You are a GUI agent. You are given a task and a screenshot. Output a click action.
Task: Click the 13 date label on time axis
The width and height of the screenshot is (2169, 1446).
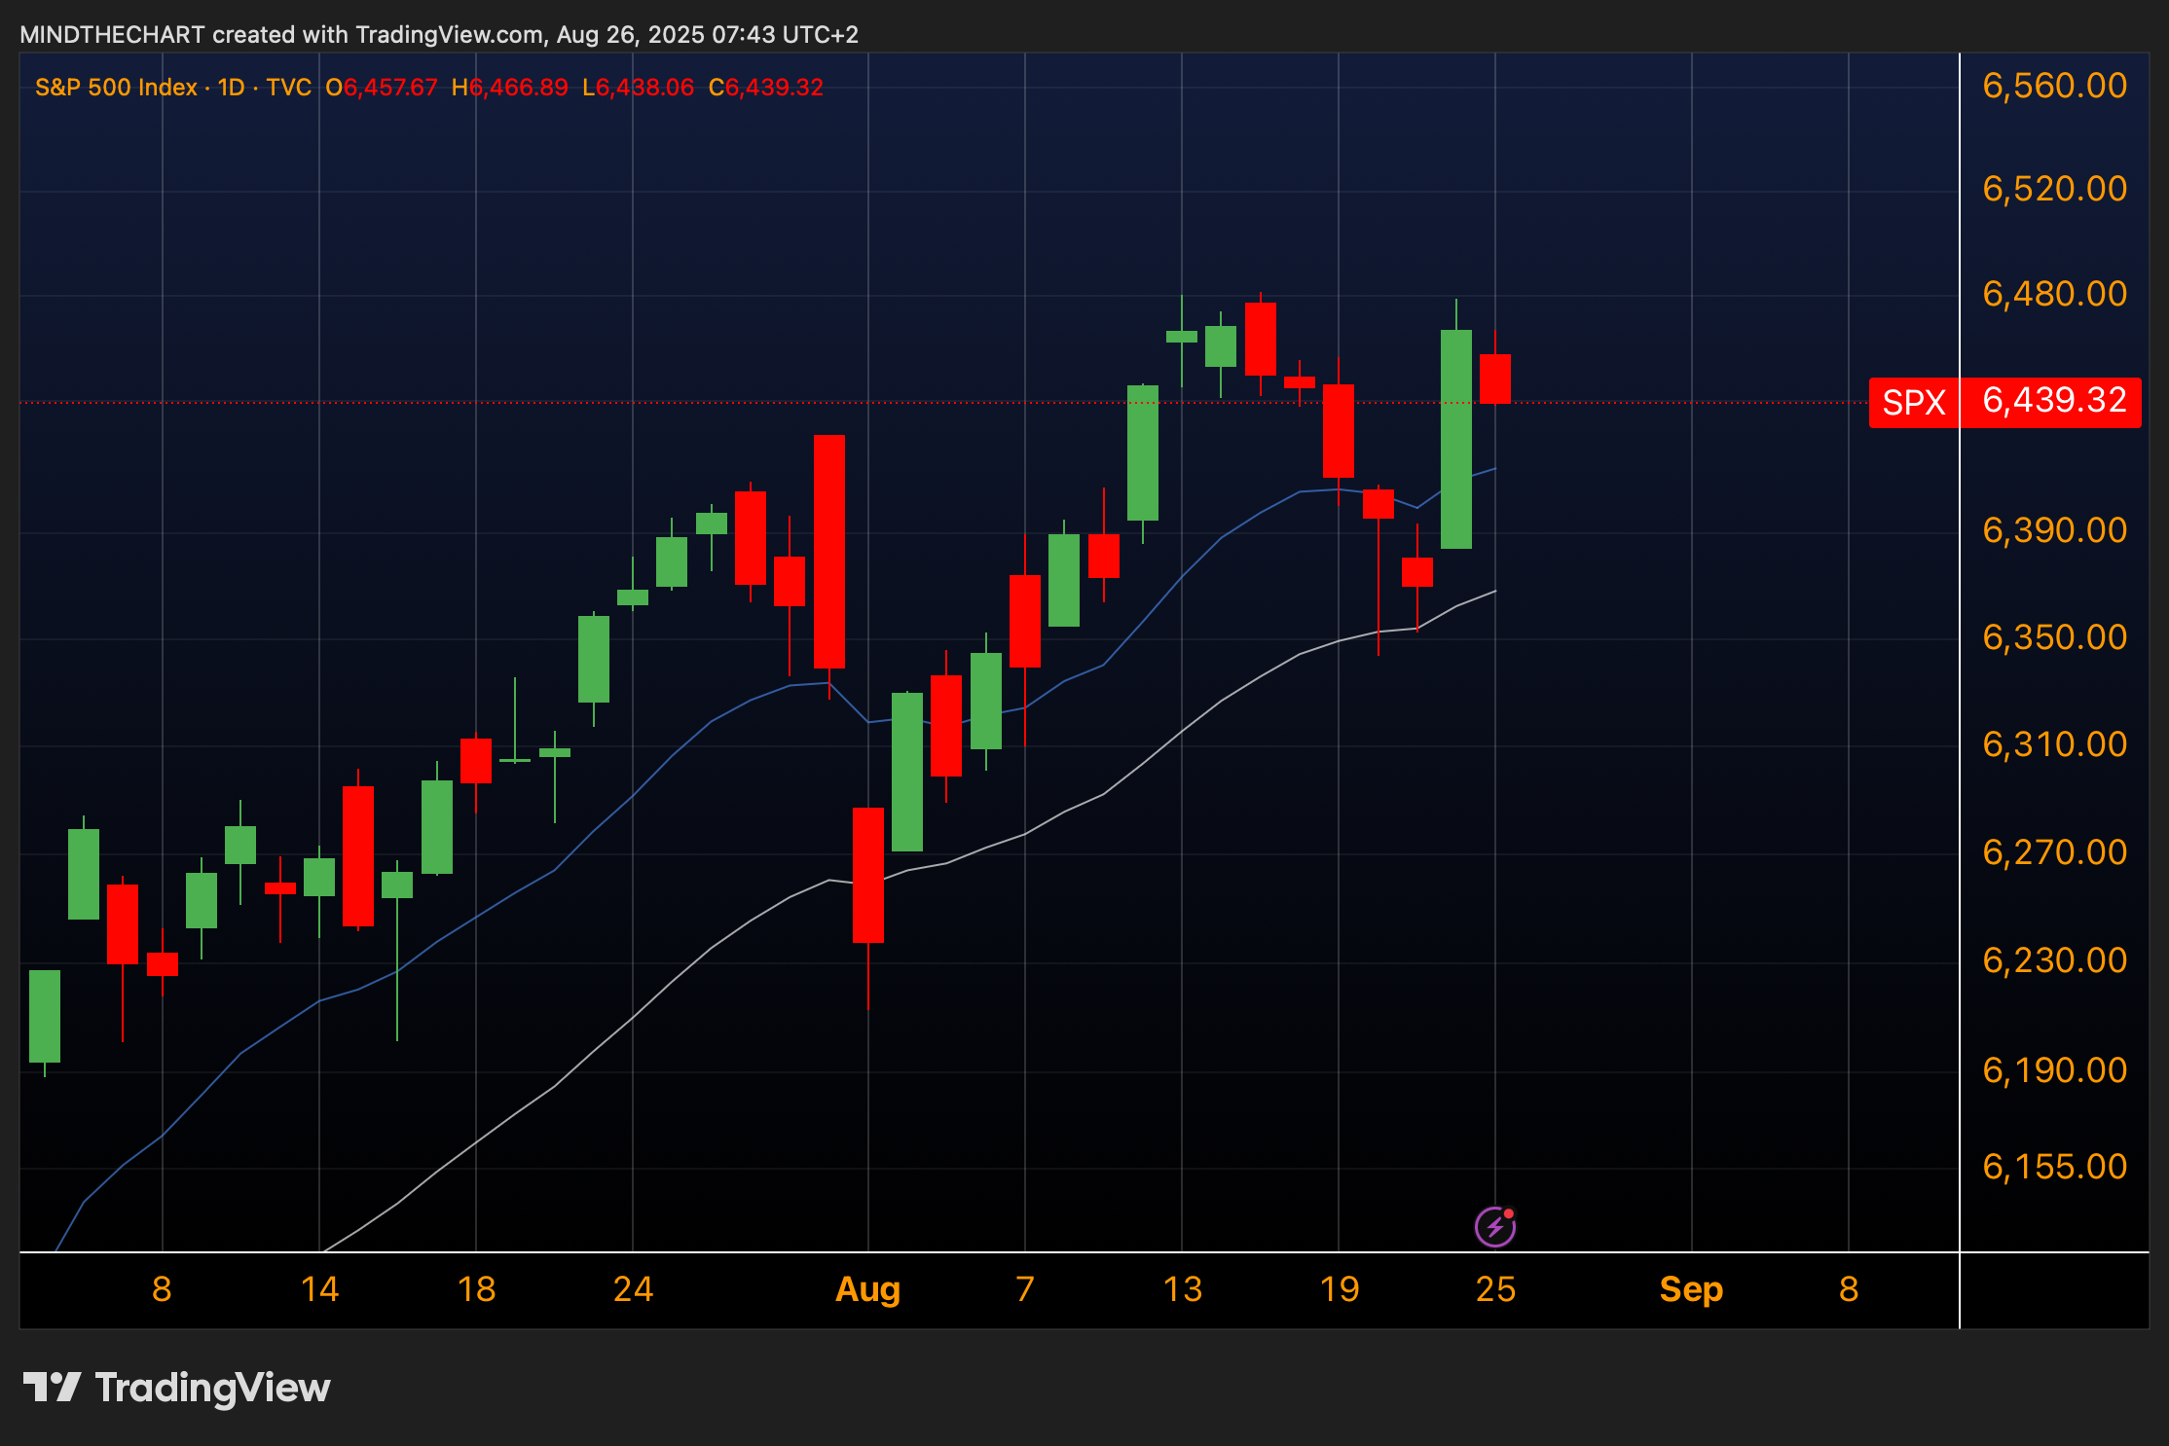[1182, 1289]
